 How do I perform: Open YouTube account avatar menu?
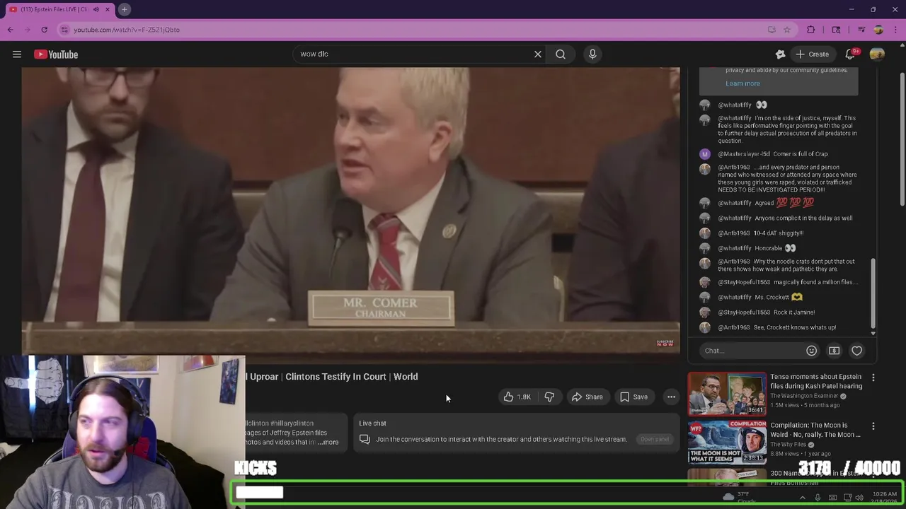[877, 54]
